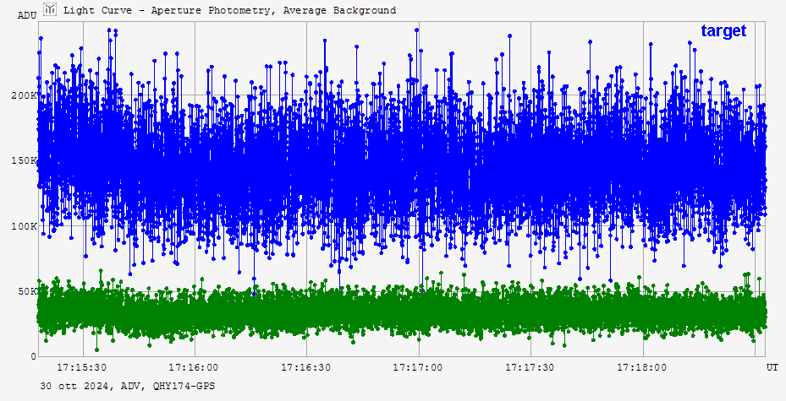
Task: Click the blue 'target' legend label
Action: click(x=723, y=30)
